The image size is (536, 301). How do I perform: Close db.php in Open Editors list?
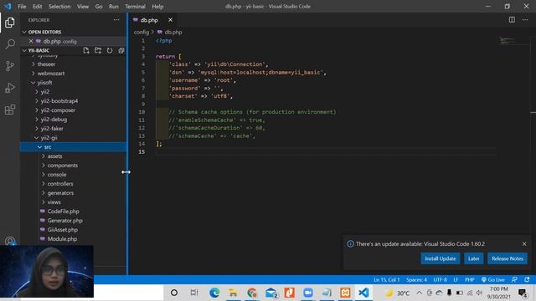point(31,41)
